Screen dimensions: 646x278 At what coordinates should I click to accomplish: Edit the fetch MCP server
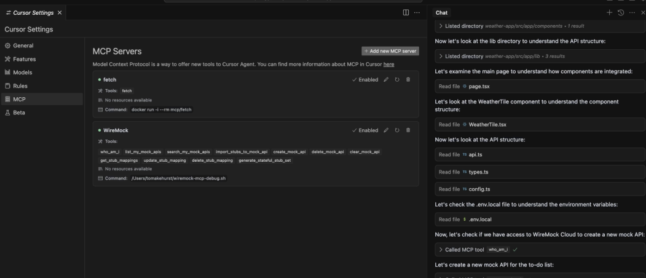click(x=386, y=79)
